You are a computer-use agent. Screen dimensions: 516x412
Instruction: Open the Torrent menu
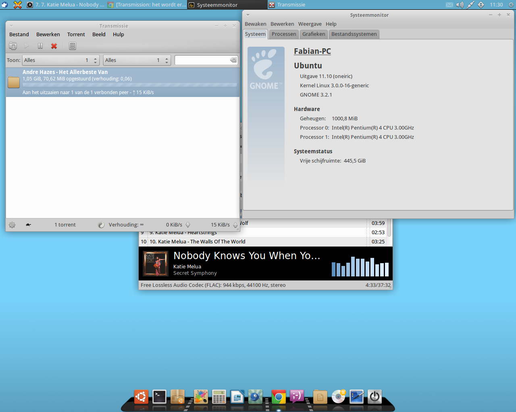pyautogui.click(x=76, y=35)
